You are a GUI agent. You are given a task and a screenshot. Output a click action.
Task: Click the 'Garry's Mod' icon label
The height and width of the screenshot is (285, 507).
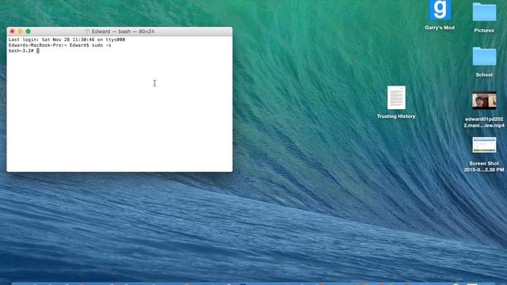(440, 28)
